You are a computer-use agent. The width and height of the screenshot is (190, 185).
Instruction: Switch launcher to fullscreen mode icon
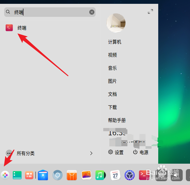tap(150, 11)
